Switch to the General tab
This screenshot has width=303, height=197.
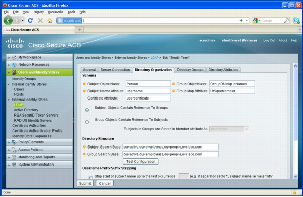(89, 70)
